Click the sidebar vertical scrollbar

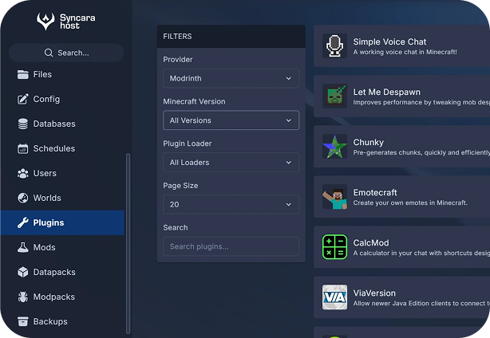(128, 243)
